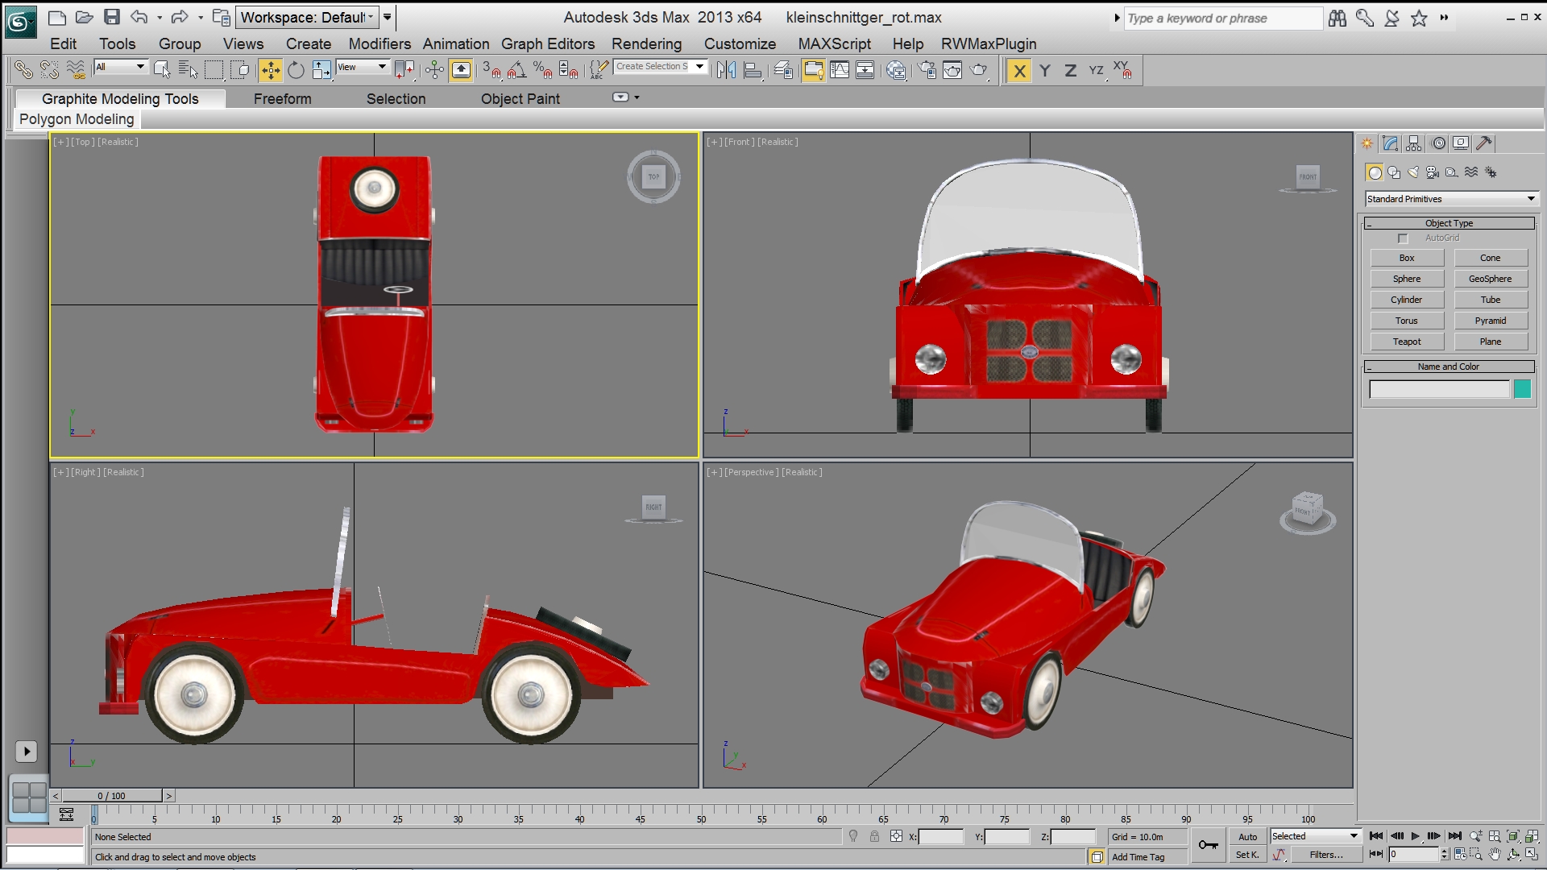
Task: Activate the Select and Rotate tool
Action: pos(296,71)
